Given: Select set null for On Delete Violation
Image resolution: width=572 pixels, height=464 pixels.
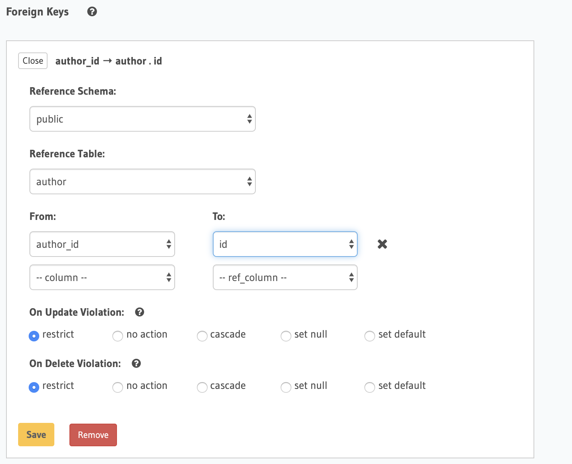Looking at the screenshot, I should (286, 387).
